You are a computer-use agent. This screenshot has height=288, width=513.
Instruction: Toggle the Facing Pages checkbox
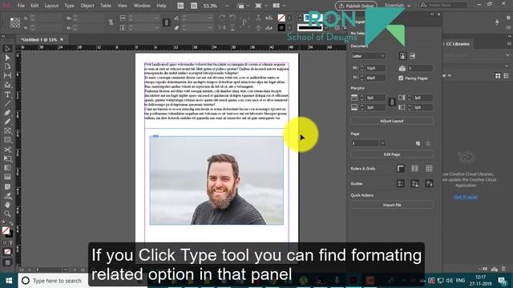pos(401,78)
